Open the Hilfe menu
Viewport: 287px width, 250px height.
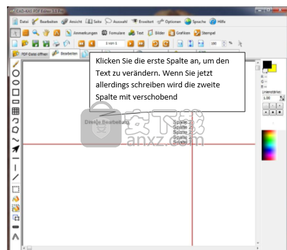pyautogui.click(x=218, y=22)
